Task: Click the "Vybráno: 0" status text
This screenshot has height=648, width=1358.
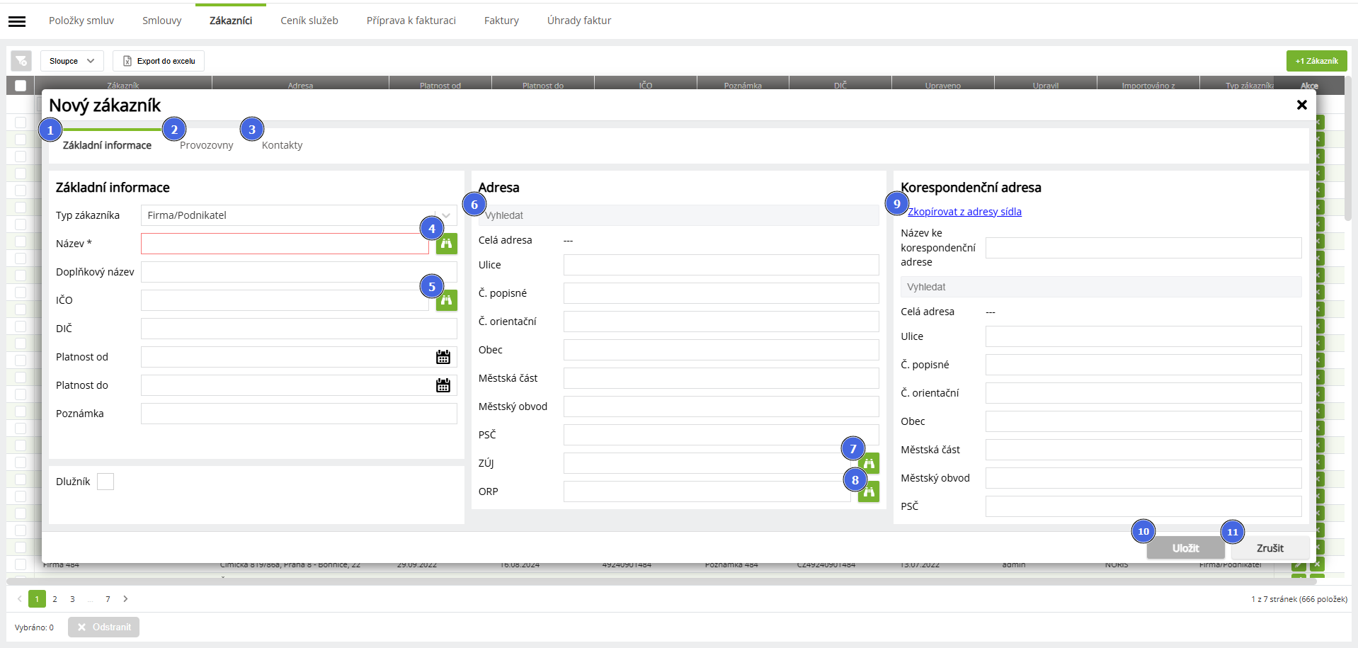Action: pyautogui.click(x=34, y=627)
